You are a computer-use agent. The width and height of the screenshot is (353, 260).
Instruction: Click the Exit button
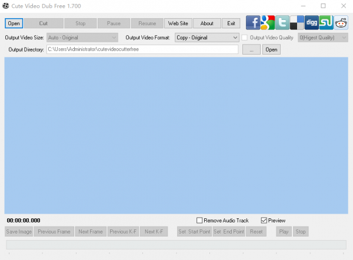tap(231, 23)
